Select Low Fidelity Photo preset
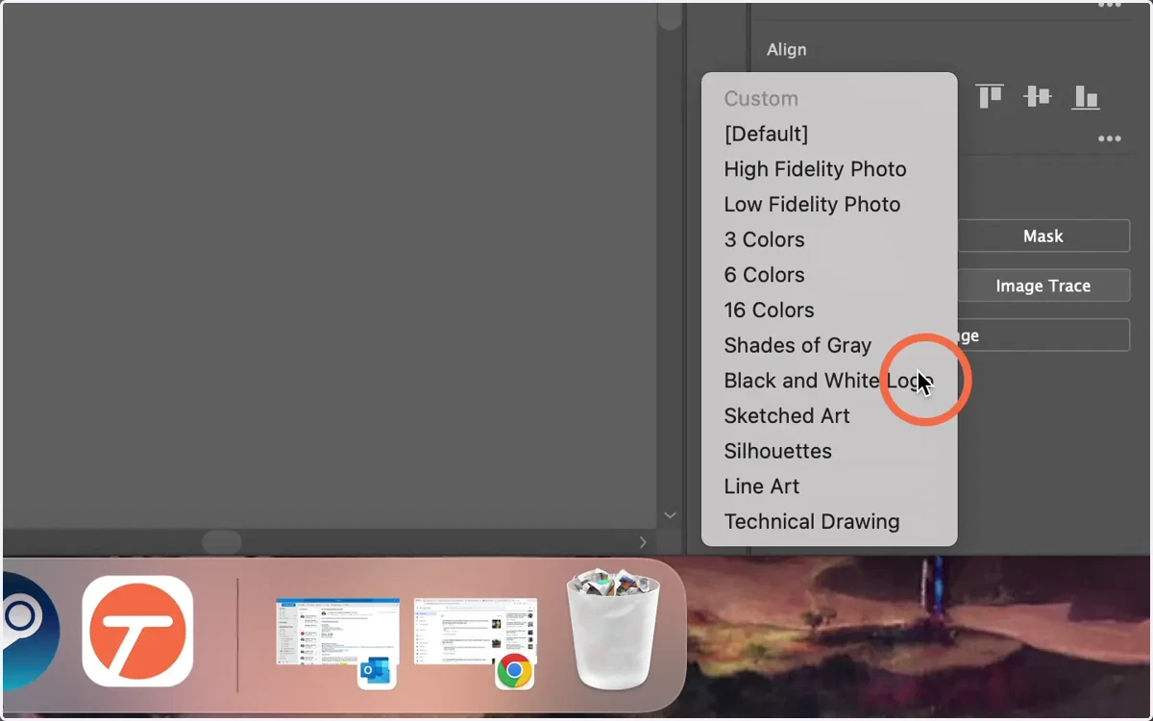 point(829,205)
